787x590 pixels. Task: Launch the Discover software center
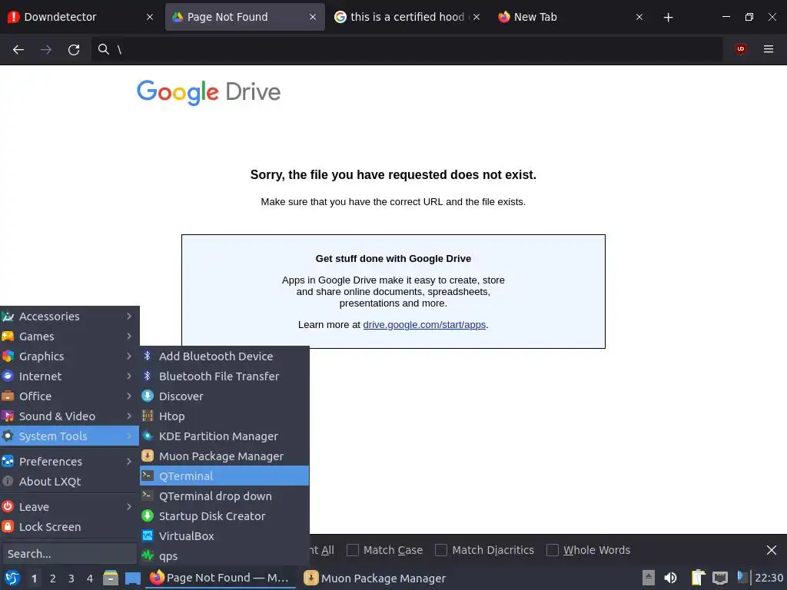click(224, 396)
